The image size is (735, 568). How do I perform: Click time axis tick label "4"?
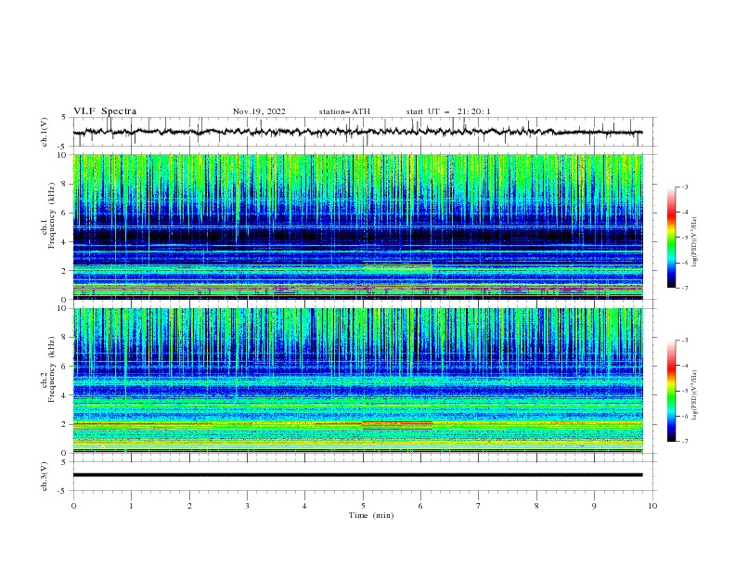click(304, 506)
